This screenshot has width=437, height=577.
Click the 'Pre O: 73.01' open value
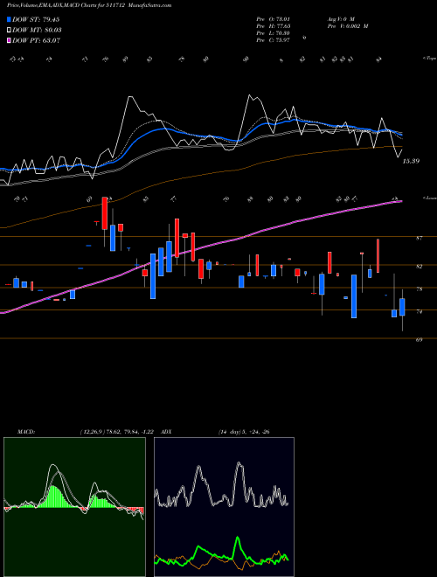pyautogui.click(x=274, y=18)
